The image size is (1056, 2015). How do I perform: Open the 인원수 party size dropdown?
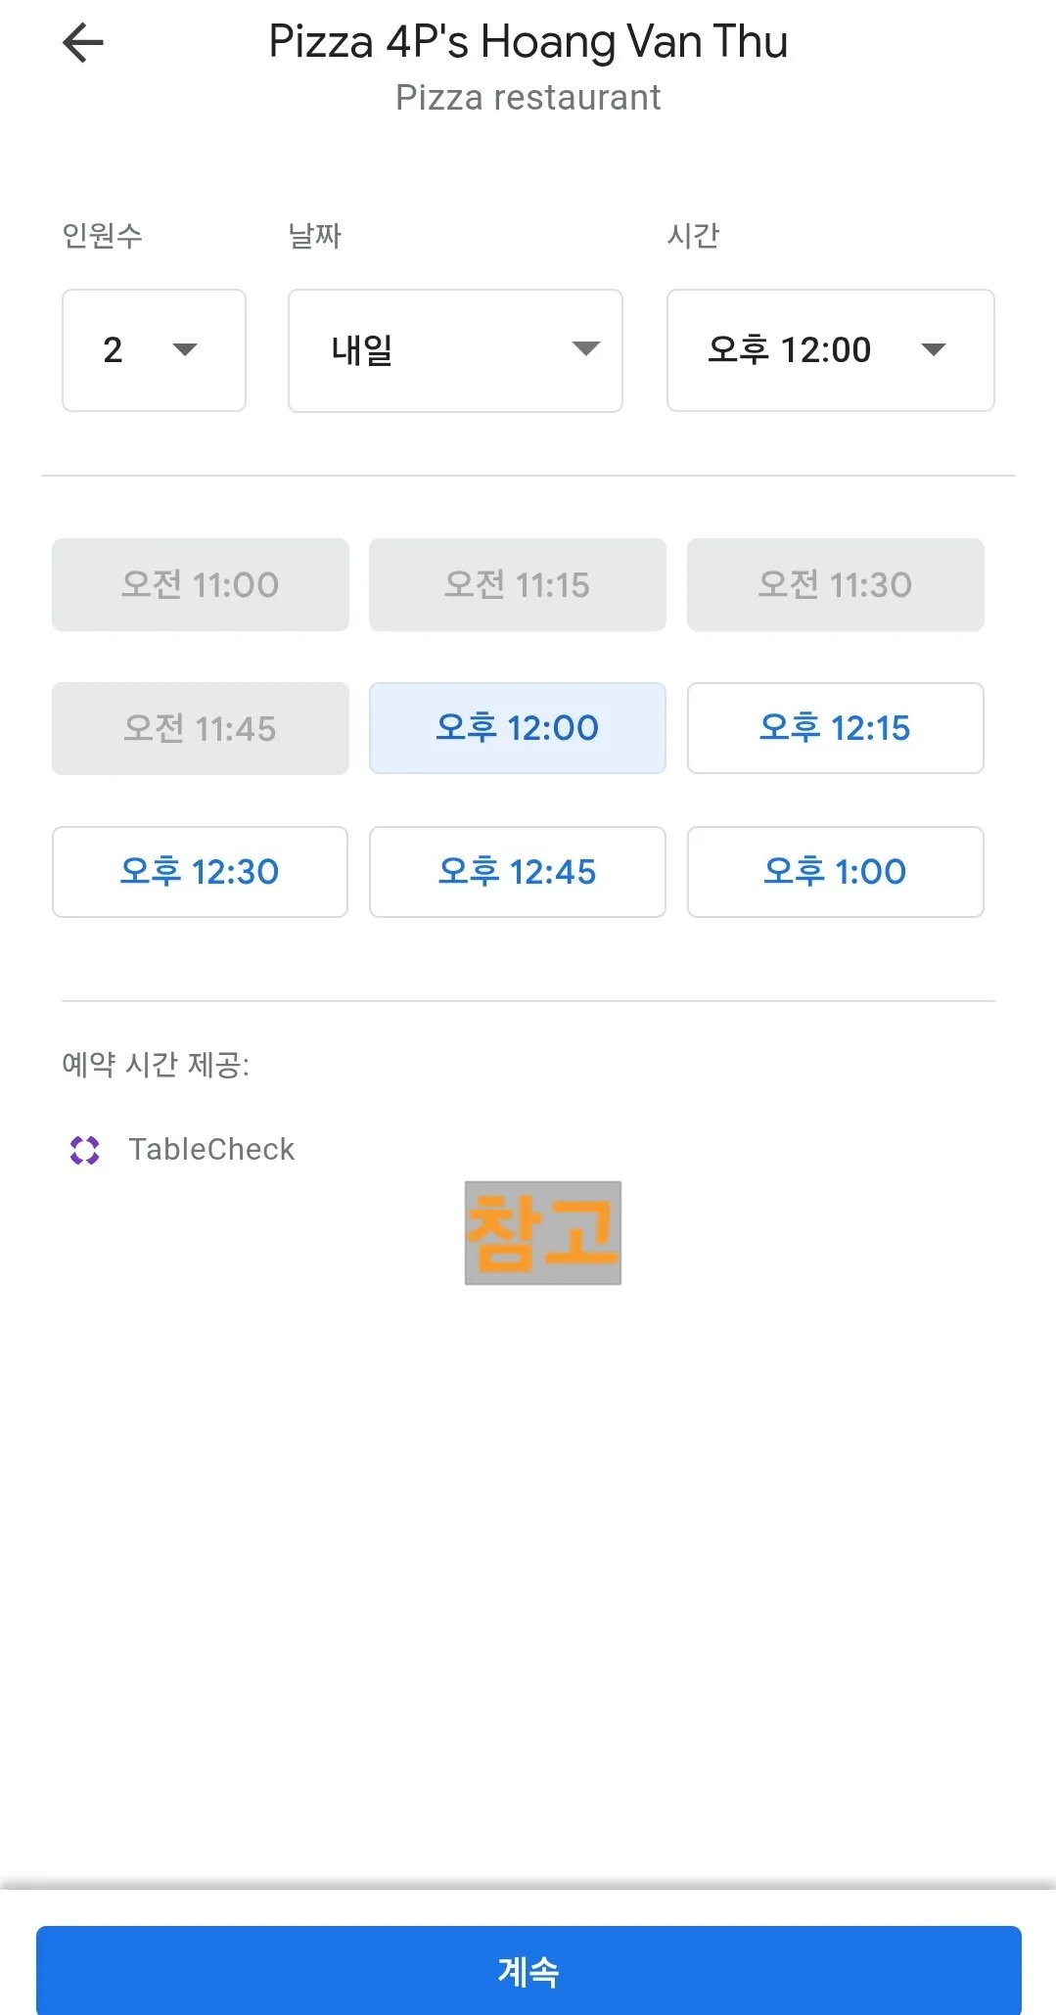(x=154, y=350)
